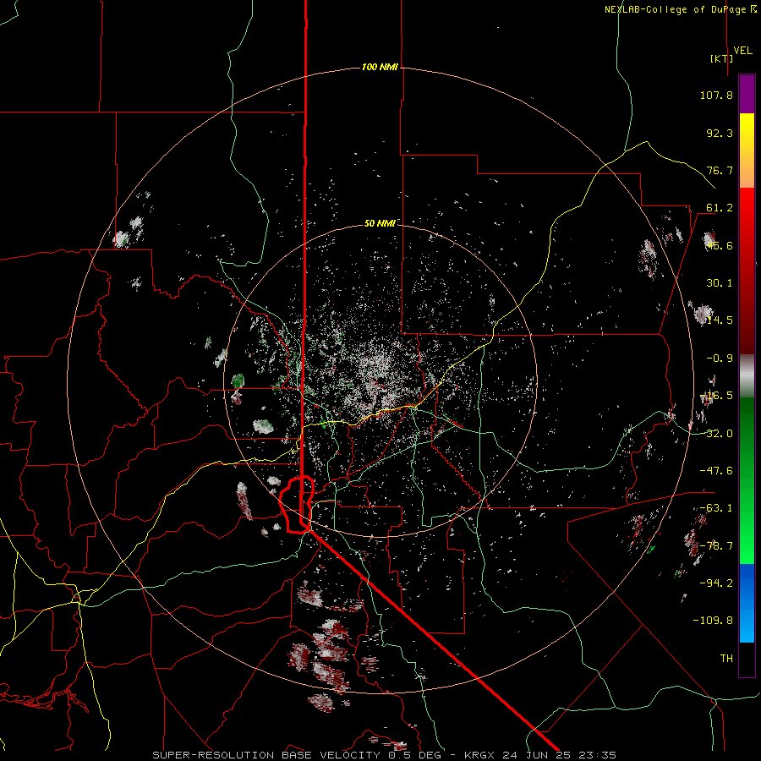Click the NEXLAB-College of DuPage label

[680, 9]
